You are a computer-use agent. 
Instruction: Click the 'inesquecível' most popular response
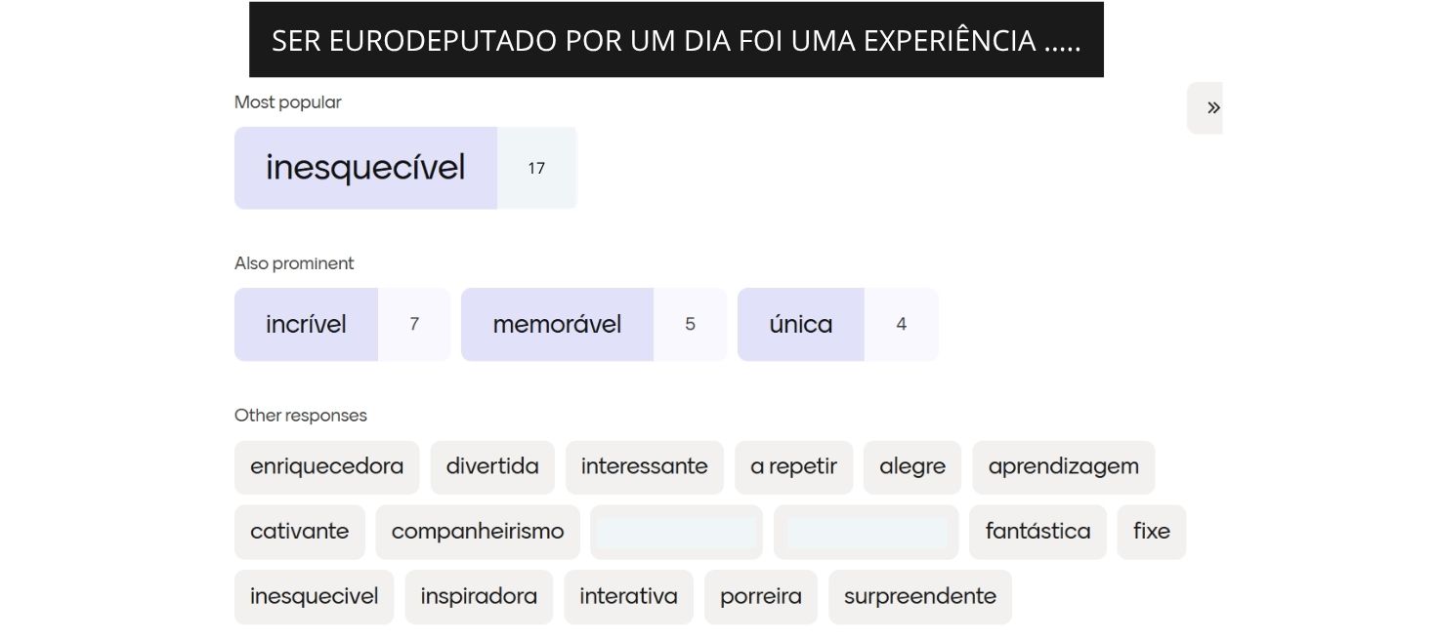coord(365,168)
